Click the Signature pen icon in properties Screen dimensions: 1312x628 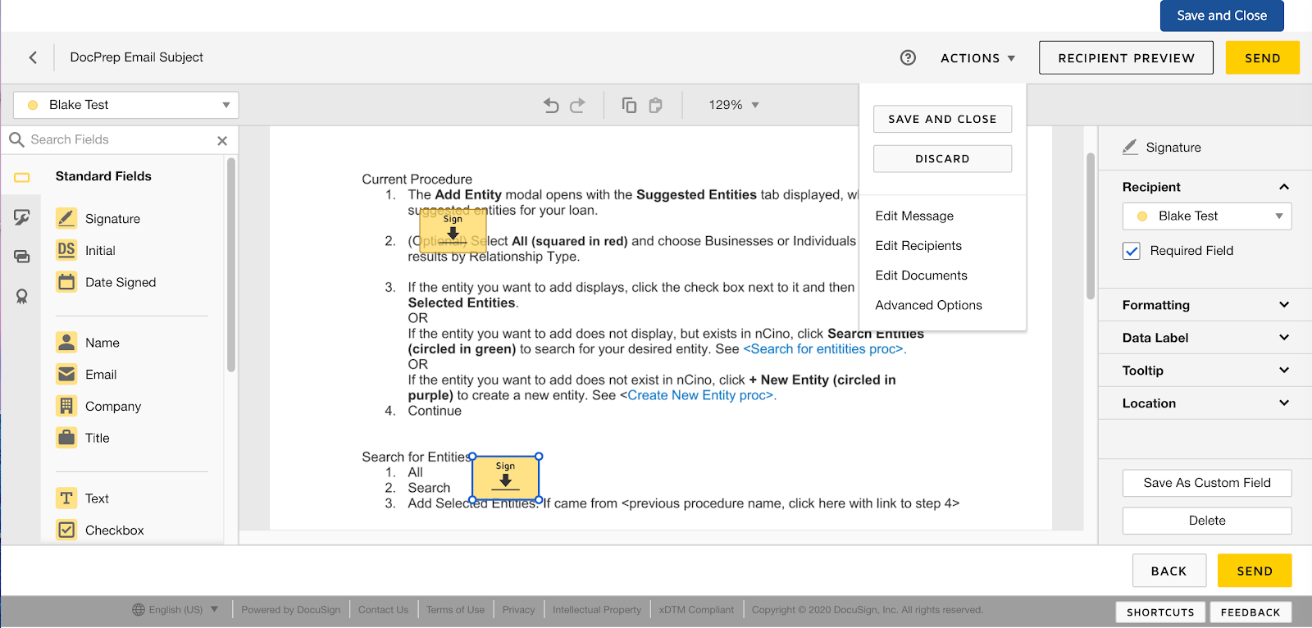tap(1130, 147)
